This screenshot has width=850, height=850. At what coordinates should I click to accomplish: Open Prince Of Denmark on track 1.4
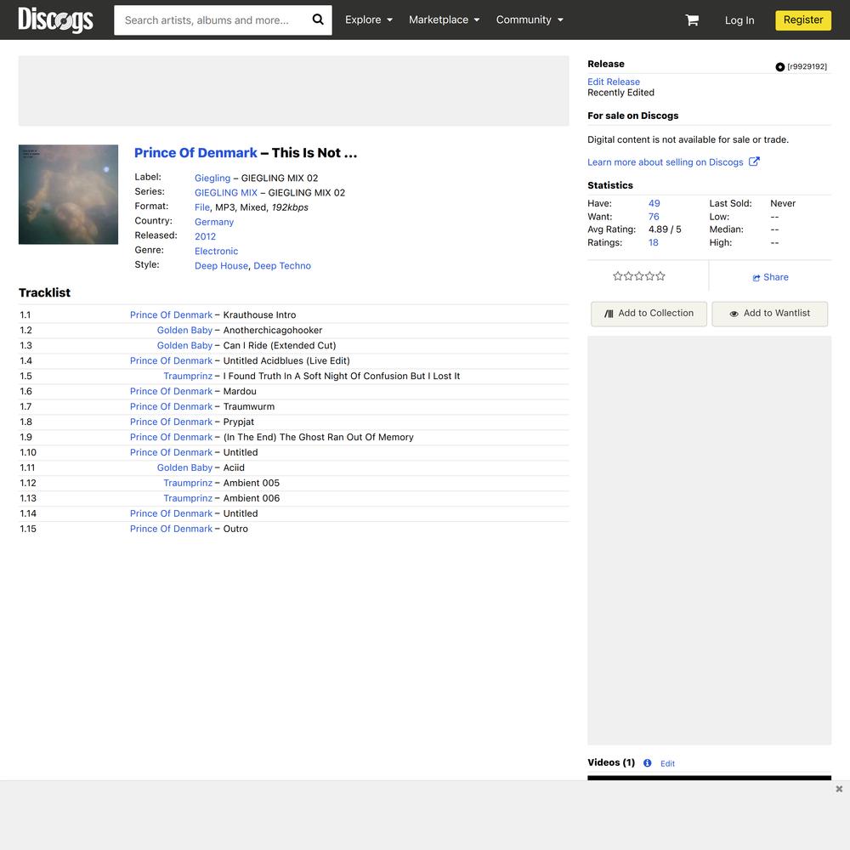(172, 360)
